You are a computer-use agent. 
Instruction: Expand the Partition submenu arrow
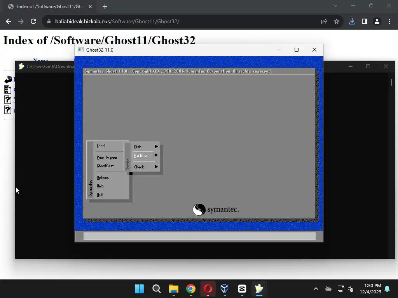[x=157, y=155]
